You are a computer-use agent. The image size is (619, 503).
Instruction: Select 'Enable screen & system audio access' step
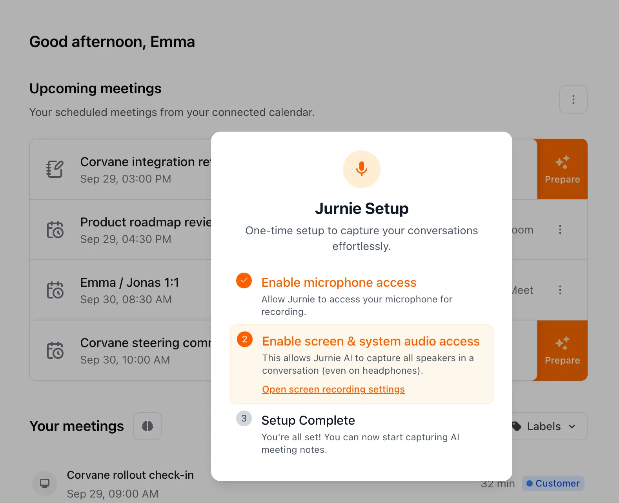[x=361, y=364]
